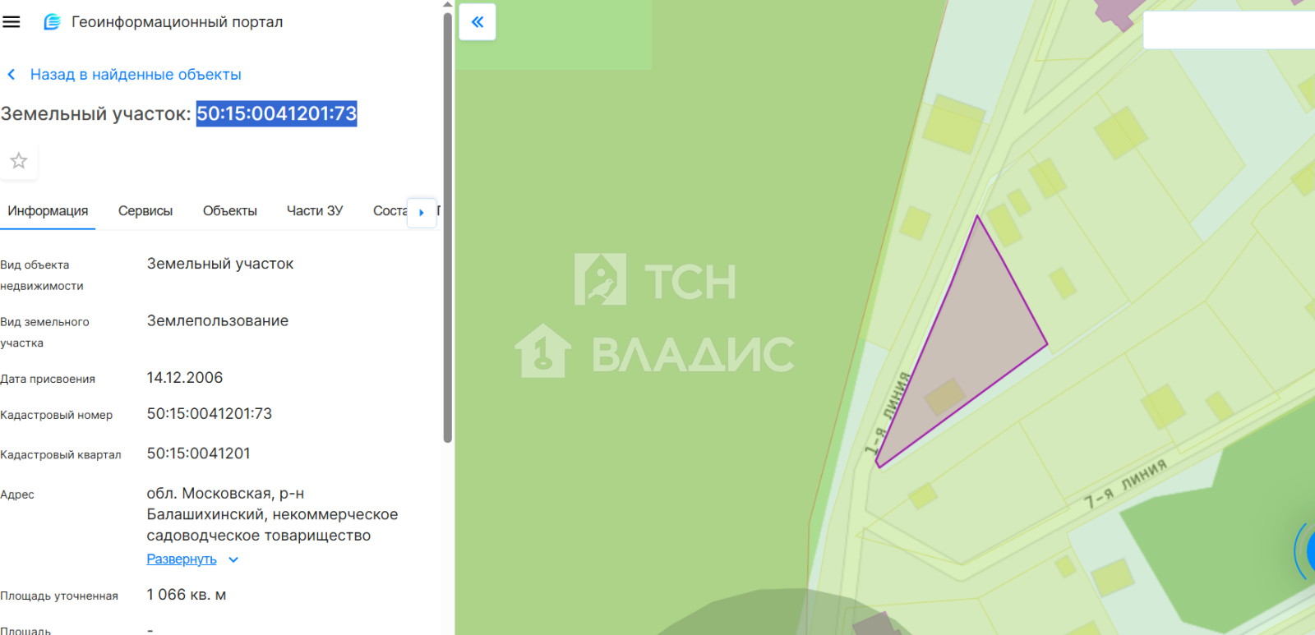
Task: Click the area value 1 066 кв. м
Action: [x=187, y=595]
